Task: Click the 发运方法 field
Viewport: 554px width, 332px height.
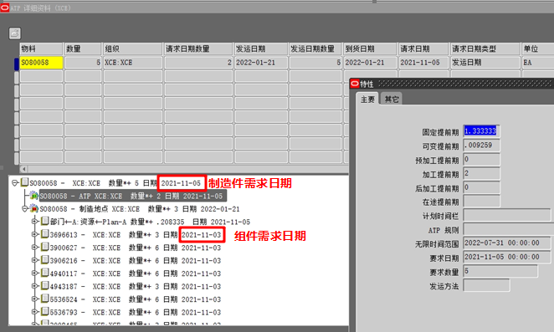Action: click(x=486, y=285)
